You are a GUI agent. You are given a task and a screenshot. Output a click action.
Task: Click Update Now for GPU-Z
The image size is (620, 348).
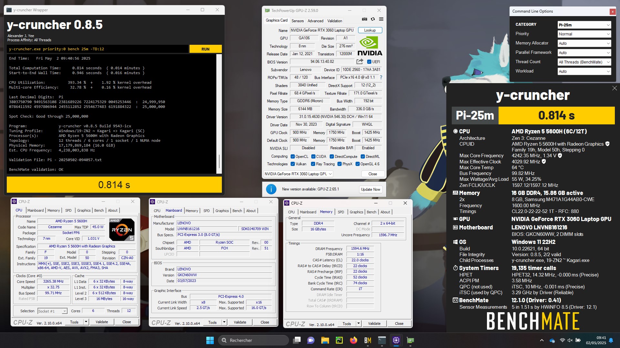coord(370,189)
